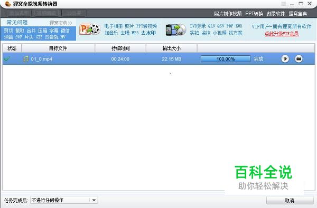
Task: Open the MV help link
Action: [x=63, y=37]
